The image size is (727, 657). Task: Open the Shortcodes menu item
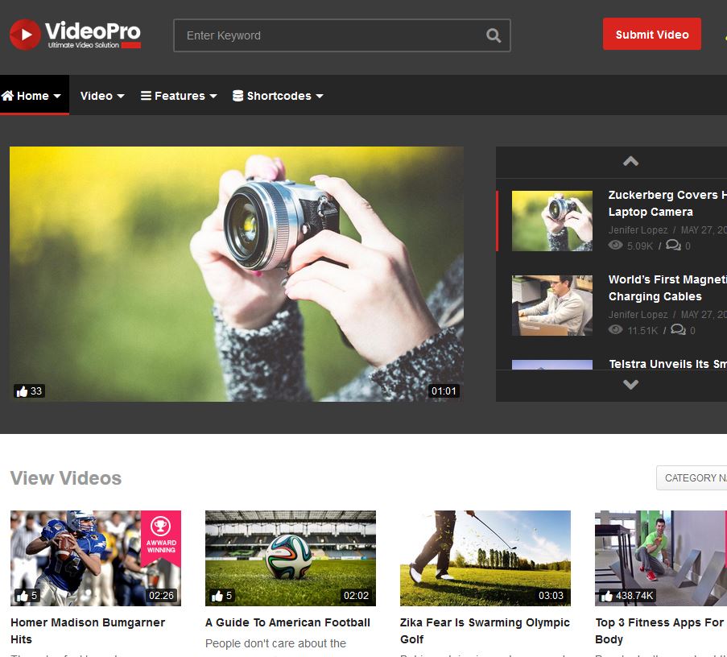(x=278, y=95)
